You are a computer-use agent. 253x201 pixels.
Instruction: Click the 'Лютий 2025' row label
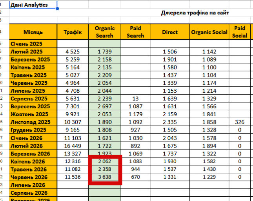[x=33, y=52]
